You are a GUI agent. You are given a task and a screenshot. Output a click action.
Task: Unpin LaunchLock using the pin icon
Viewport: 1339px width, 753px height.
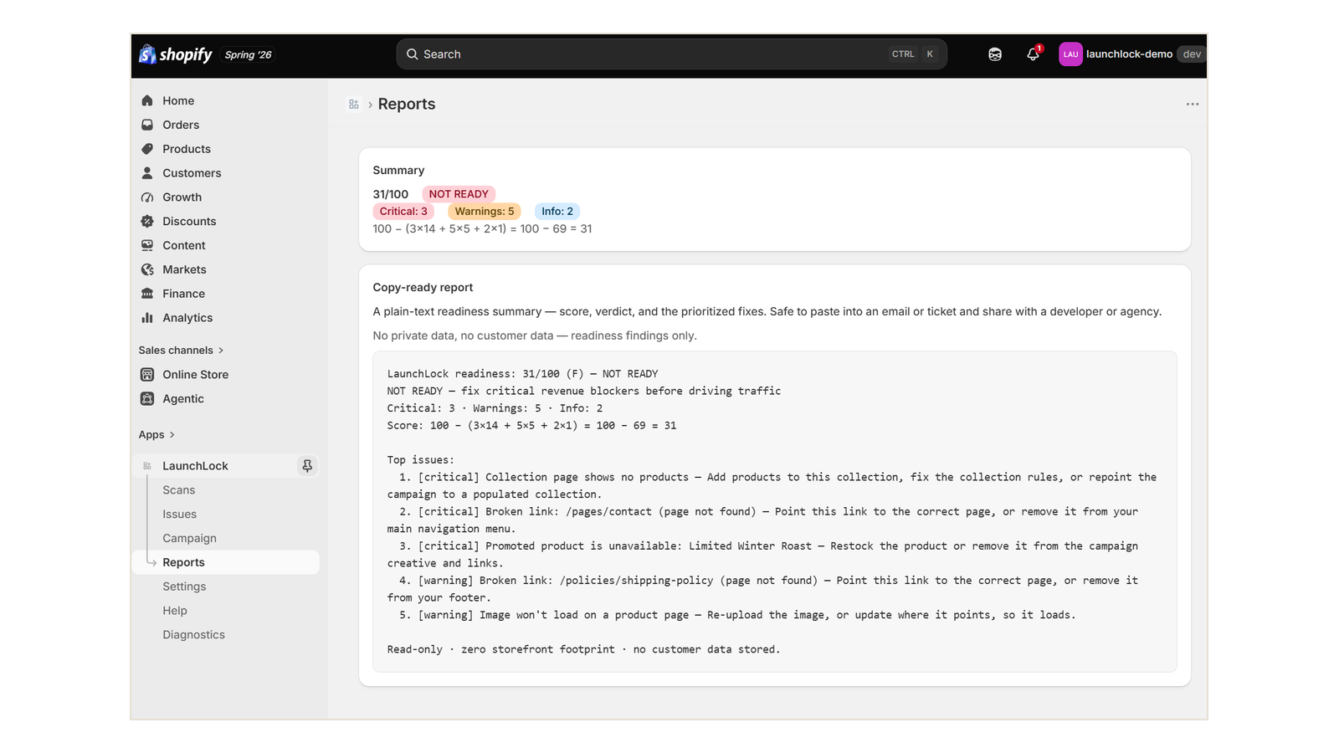307,466
